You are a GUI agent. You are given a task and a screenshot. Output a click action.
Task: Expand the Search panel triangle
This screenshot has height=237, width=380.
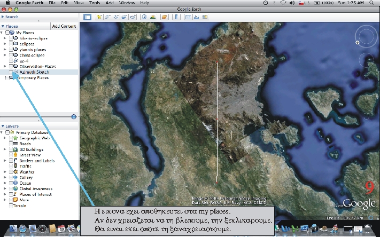click(3, 17)
